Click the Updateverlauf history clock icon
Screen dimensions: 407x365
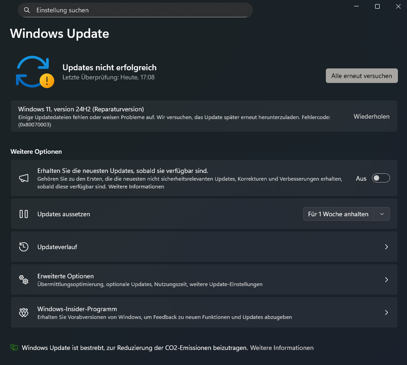click(x=24, y=247)
